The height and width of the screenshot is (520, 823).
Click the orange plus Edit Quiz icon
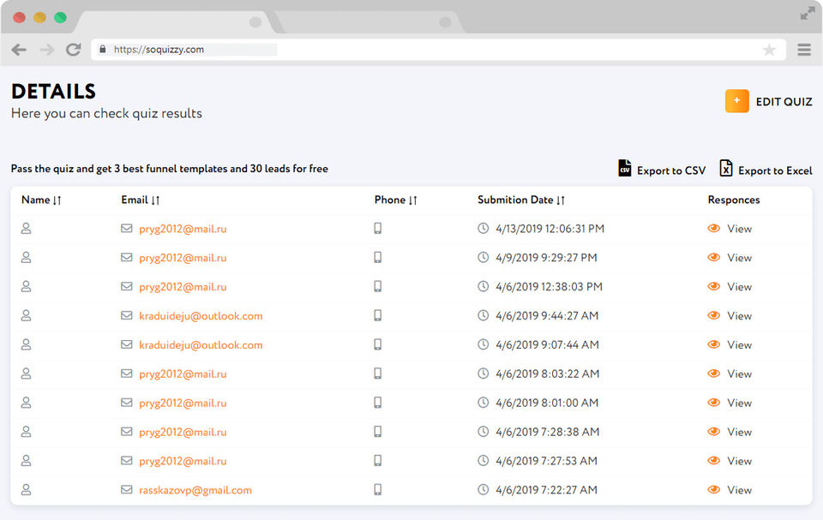click(x=737, y=101)
